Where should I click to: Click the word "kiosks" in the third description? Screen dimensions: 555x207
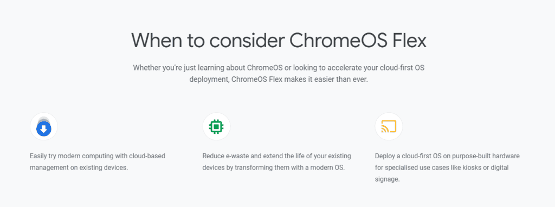(470, 168)
